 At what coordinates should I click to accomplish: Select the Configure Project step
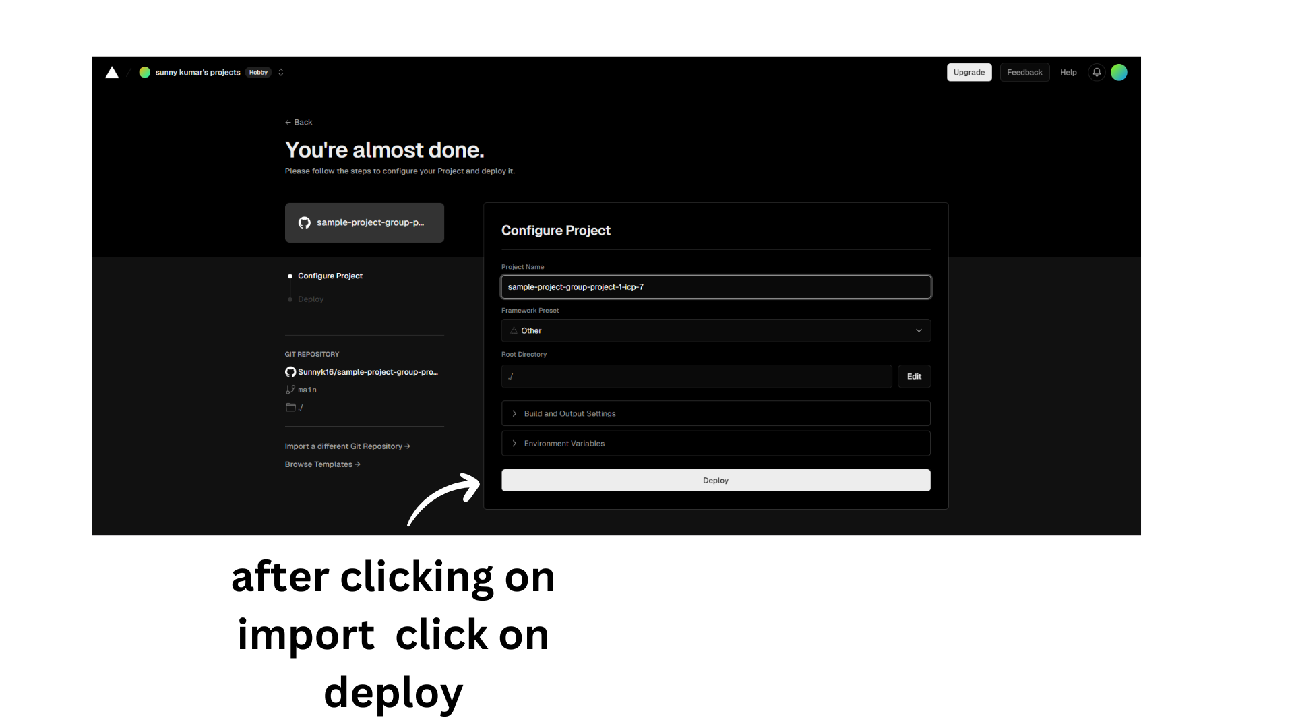tap(330, 276)
